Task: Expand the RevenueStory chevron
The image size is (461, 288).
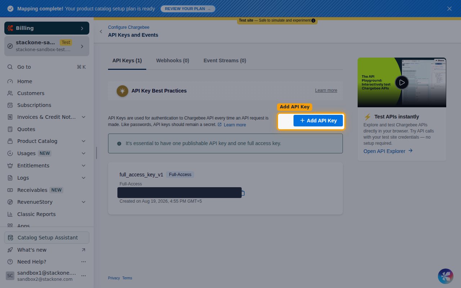Action: point(84,202)
